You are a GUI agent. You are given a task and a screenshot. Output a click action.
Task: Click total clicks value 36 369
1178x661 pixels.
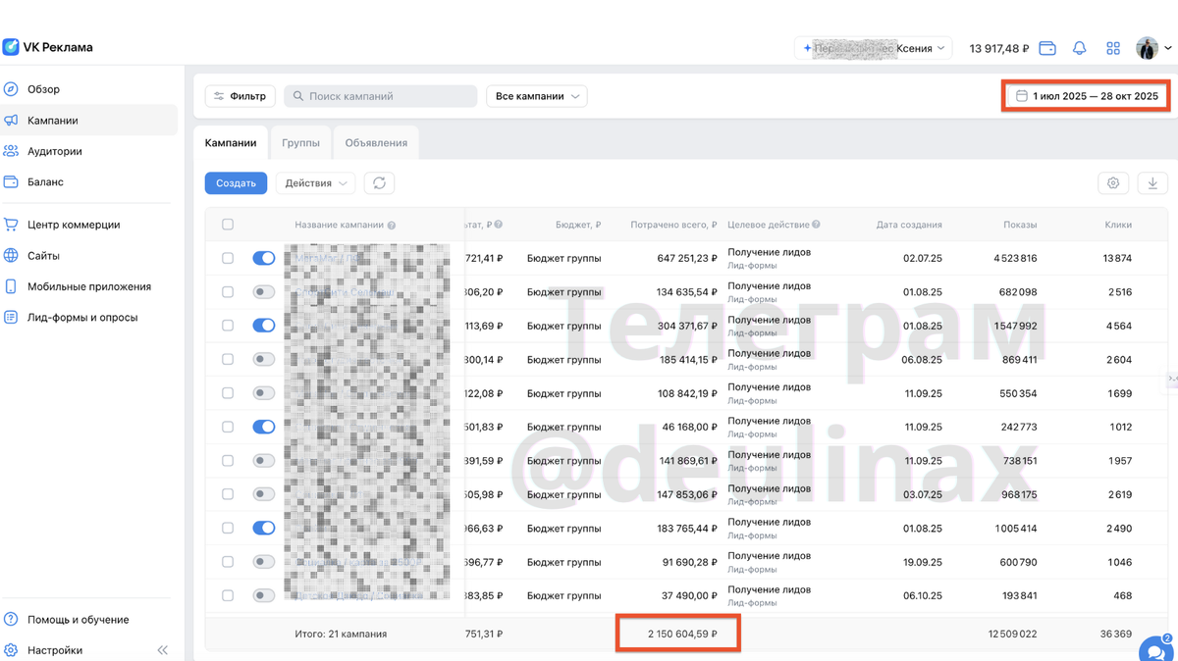tap(1116, 635)
